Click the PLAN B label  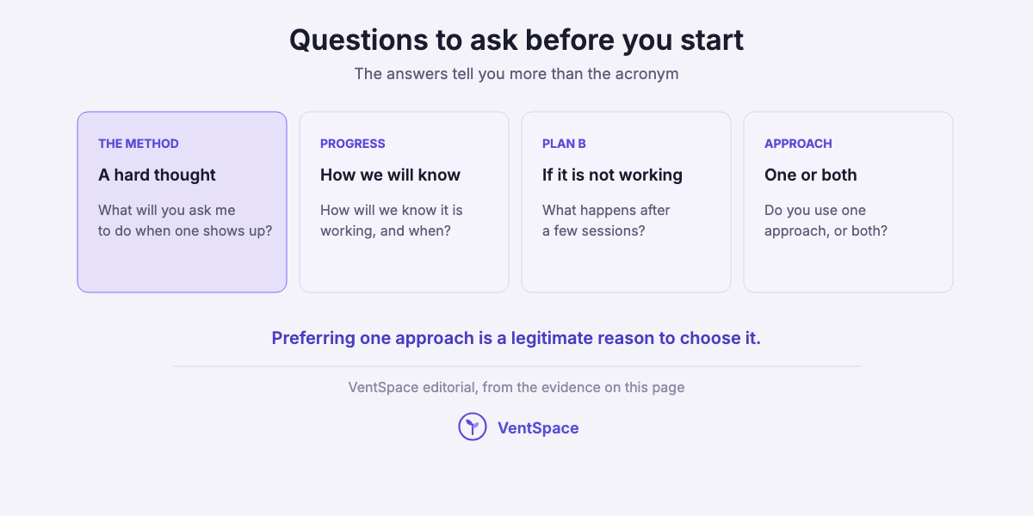(x=564, y=144)
